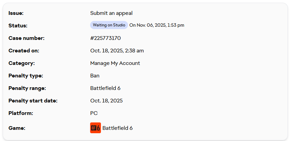This screenshot has height=141, width=293.
Task: Click the penalty start date Oct. 18, 2025
Action: tap(106, 101)
